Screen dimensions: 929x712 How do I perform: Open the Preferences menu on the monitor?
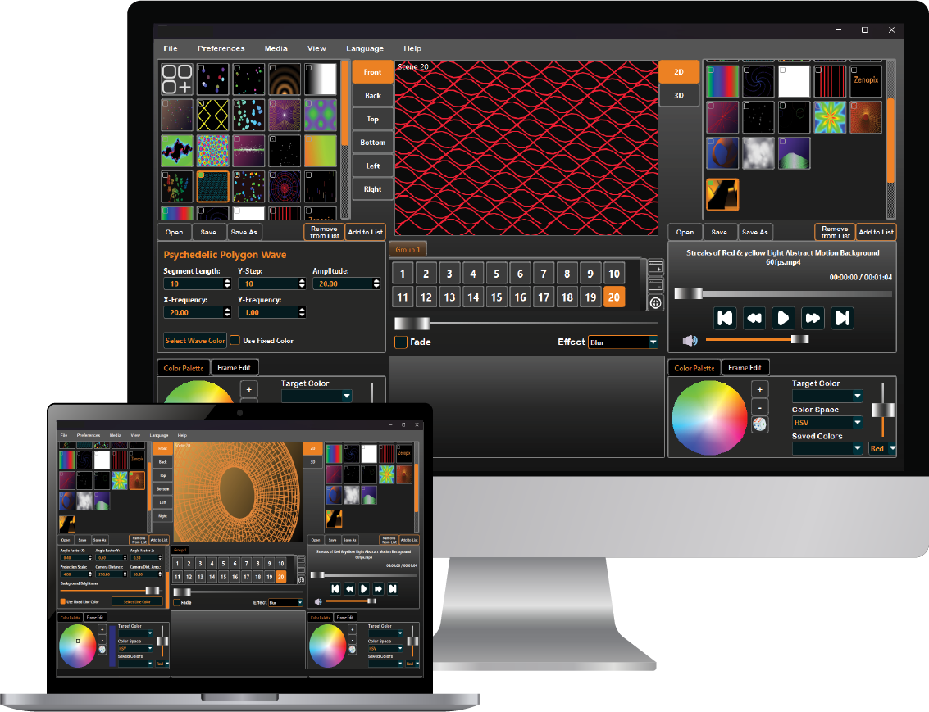pos(221,48)
